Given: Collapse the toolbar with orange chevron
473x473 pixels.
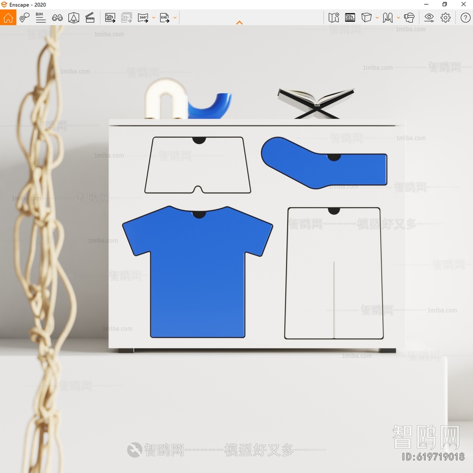Looking at the screenshot, I should click(x=239, y=22).
